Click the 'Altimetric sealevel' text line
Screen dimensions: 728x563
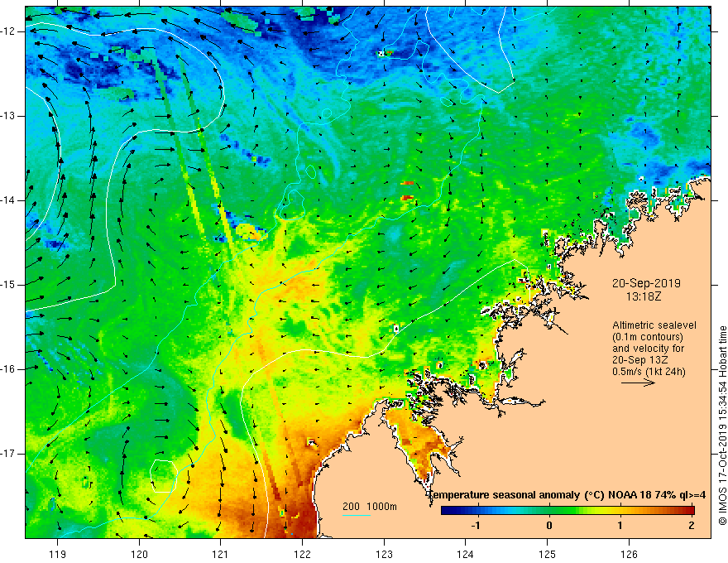pos(654,325)
